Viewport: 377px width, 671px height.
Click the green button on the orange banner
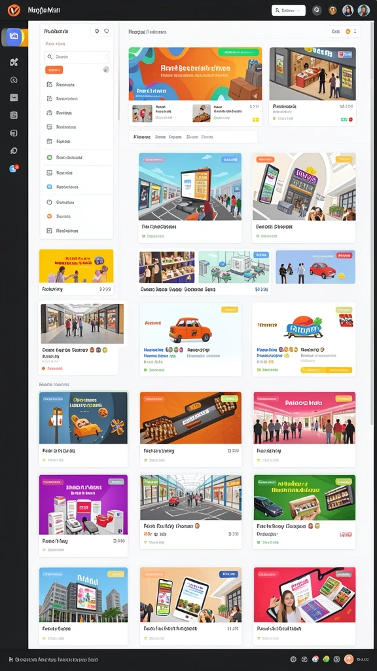point(237,52)
